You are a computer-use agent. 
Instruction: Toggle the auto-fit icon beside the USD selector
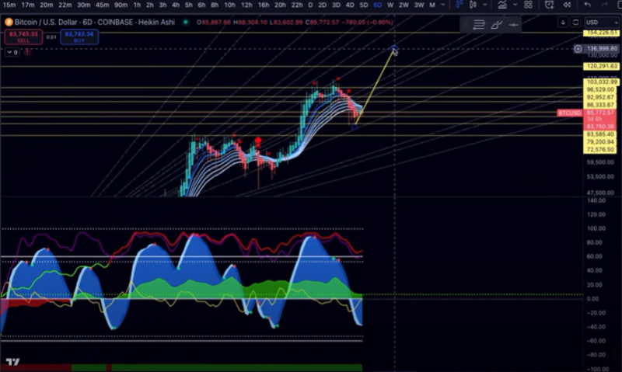click(576, 23)
